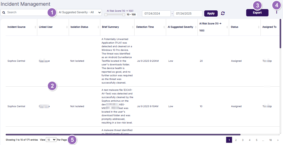Viewport: 283px width, 145px height.
Task: Click Sophos Central in the PUA incident row
Action: pyautogui.click(x=16, y=61)
